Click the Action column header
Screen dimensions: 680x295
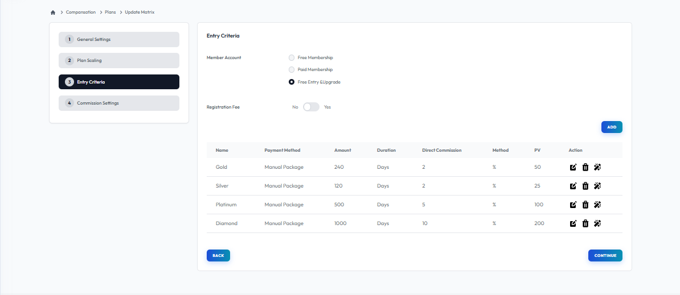575,150
